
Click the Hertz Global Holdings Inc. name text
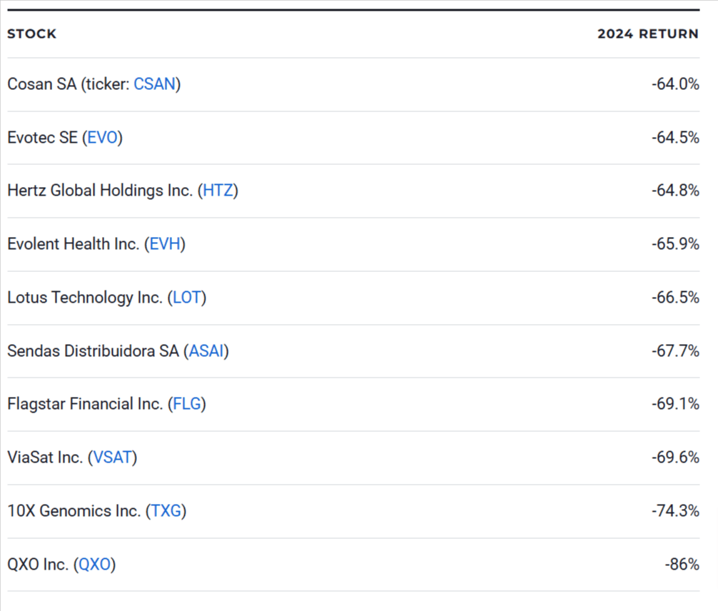100,191
